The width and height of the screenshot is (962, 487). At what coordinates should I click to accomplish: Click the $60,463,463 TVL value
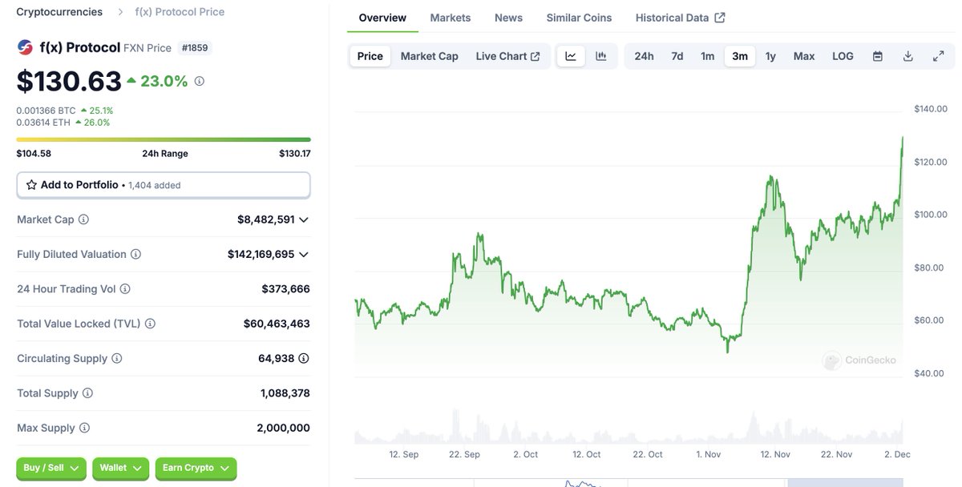[x=277, y=324]
